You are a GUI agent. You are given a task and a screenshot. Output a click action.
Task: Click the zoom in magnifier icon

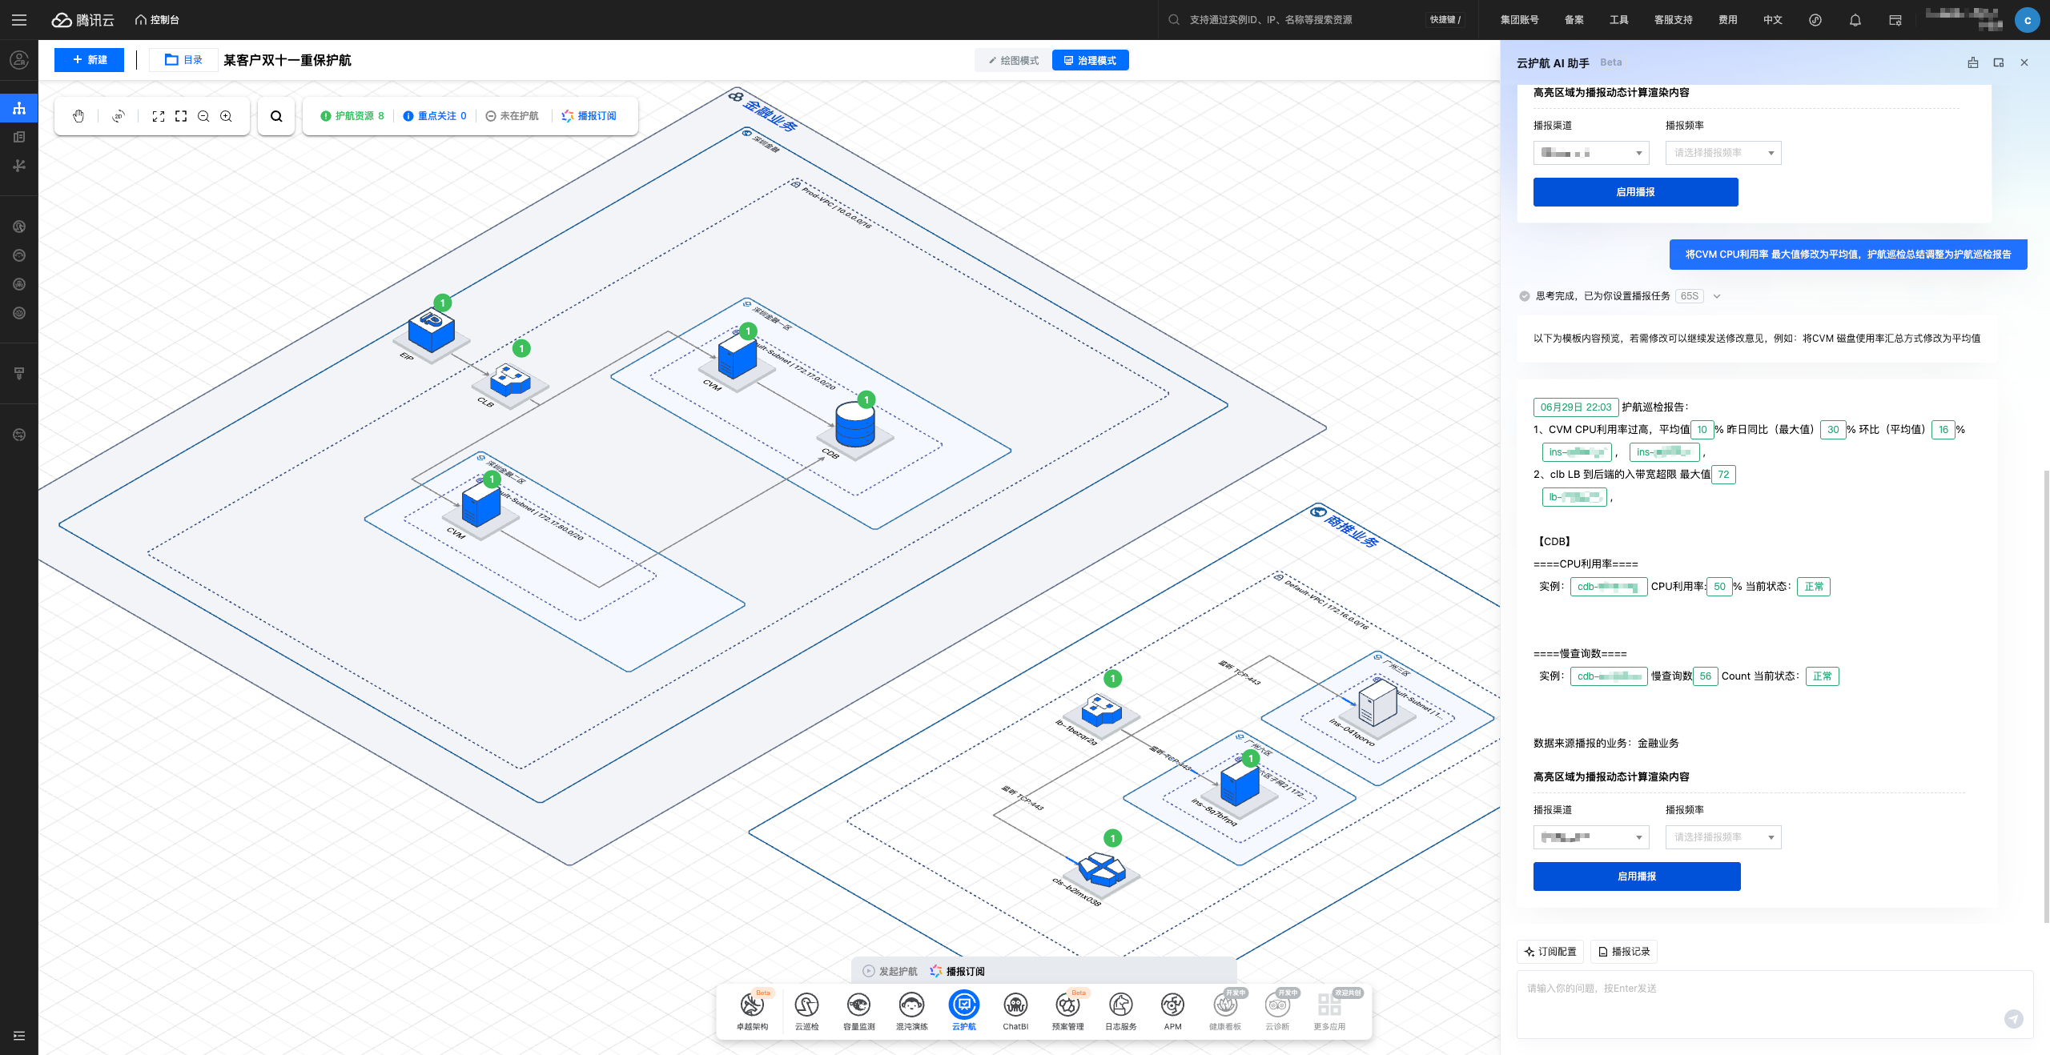click(227, 116)
